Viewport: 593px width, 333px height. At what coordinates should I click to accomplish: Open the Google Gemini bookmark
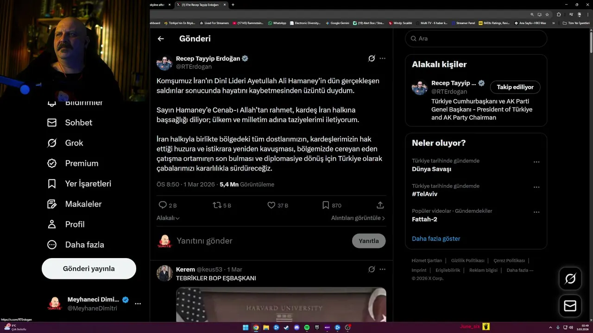pyautogui.click(x=337, y=23)
